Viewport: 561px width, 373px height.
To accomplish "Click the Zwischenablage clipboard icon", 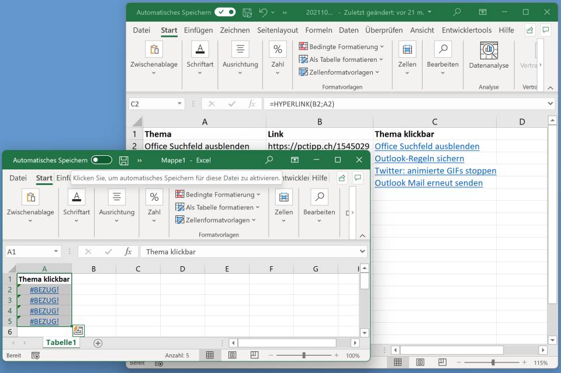I will click(x=30, y=197).
